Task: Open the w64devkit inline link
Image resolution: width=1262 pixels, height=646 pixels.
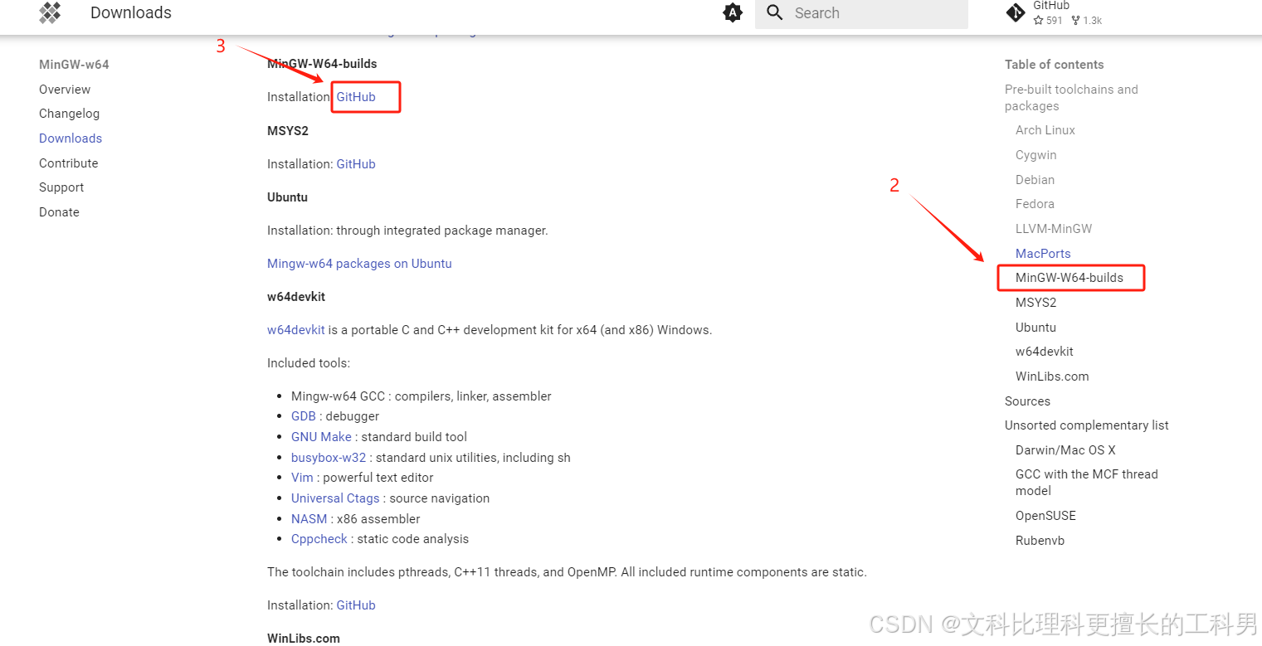Action: pyautogui.click(x=295, y=330)
